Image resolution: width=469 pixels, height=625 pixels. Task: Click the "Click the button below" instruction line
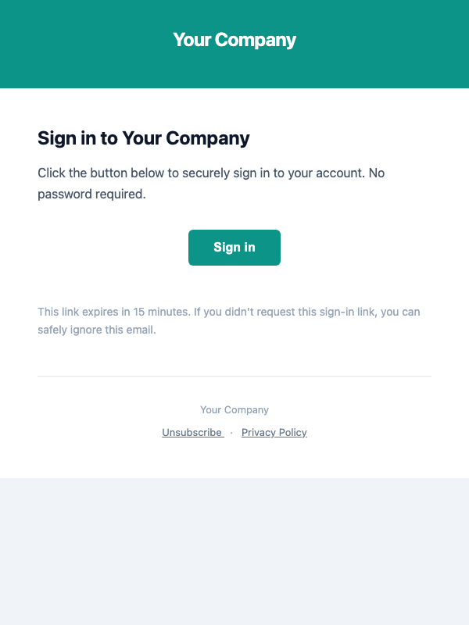tap(211, 173)
